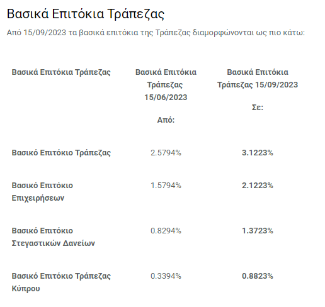
Task: Click the 15/06/2023 date in the header
Action: (166, 98)
